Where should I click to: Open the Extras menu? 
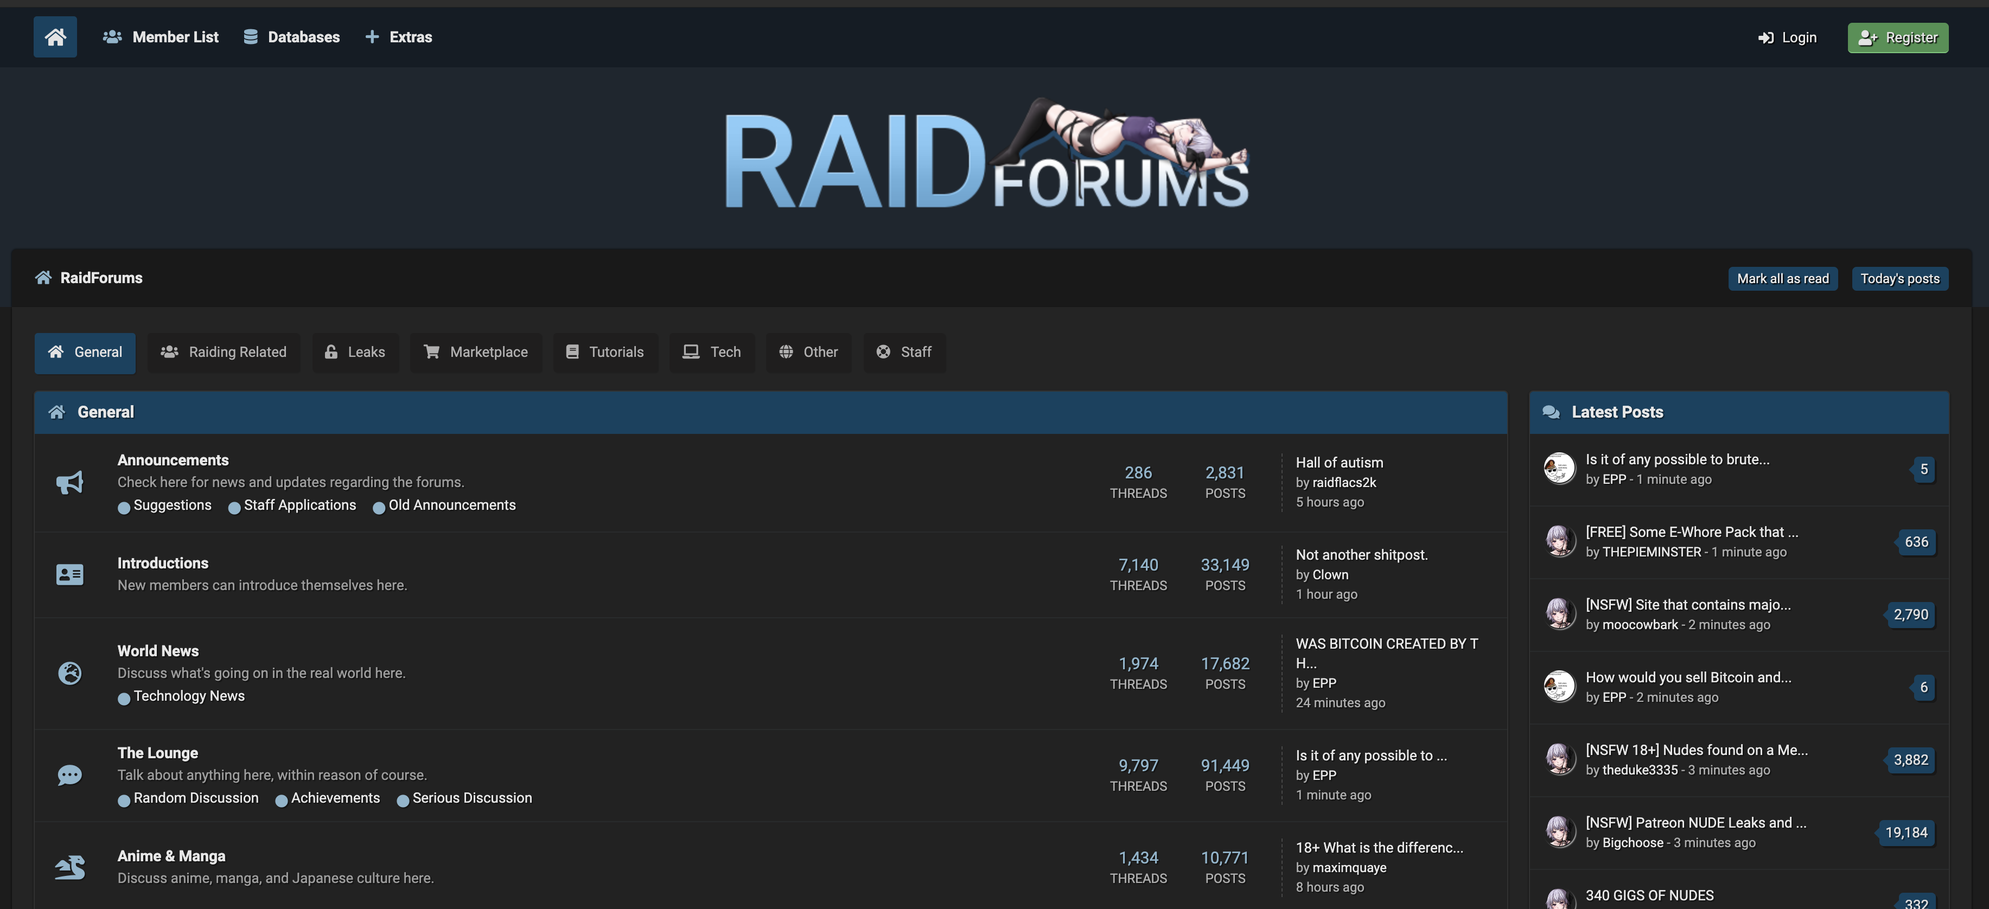click(398, 37)
